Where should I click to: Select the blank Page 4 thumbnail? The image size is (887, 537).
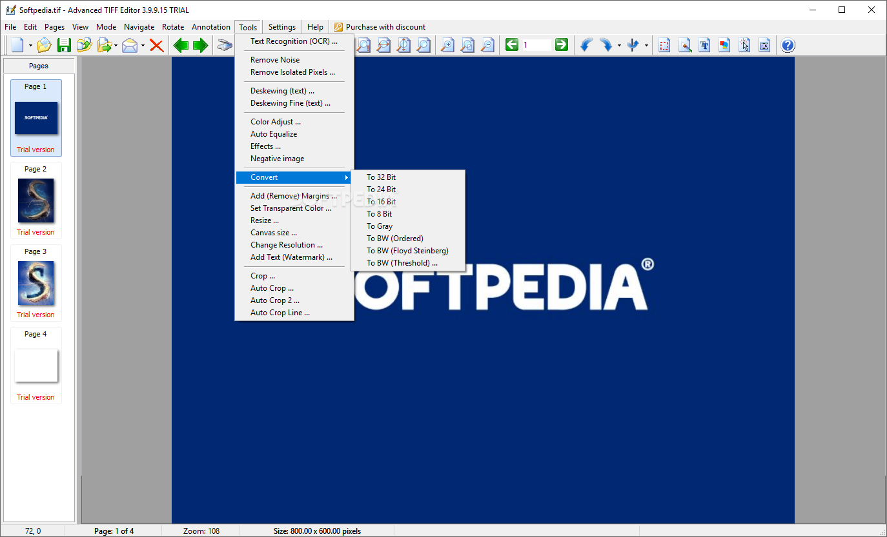[x=36, y=366]
